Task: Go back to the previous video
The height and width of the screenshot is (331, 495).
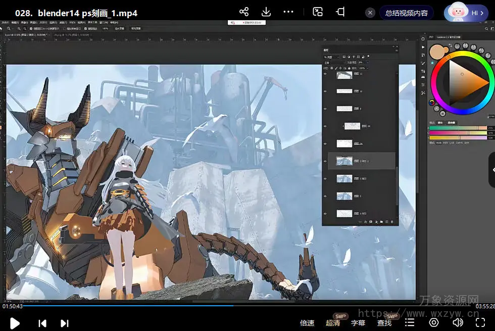Action: pyautogui.click(x=43, y=323)
